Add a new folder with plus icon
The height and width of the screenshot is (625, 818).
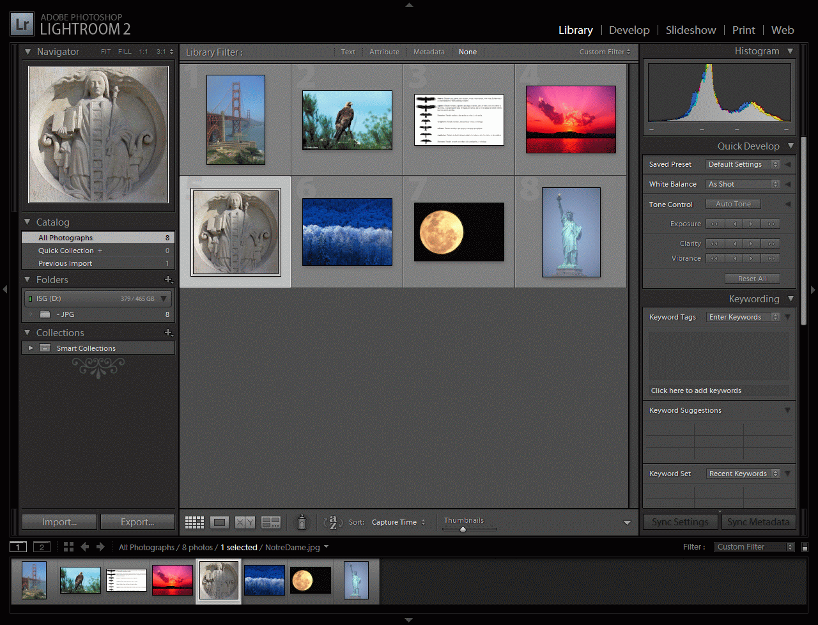tap(169, 280)
